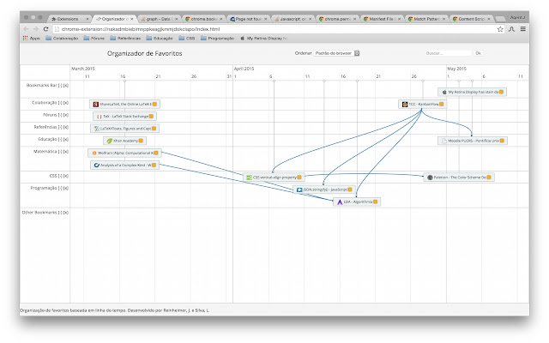Collapse the Programação row with [-]
This screenshot has height=343, width=549.
coord(61,188)
